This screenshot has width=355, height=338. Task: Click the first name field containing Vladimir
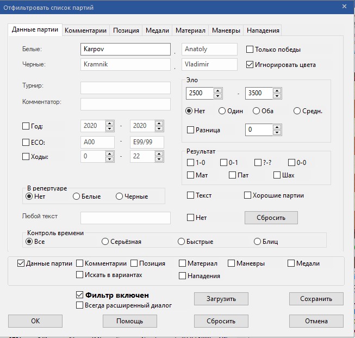pyautogui.click(x=209, y=64)
